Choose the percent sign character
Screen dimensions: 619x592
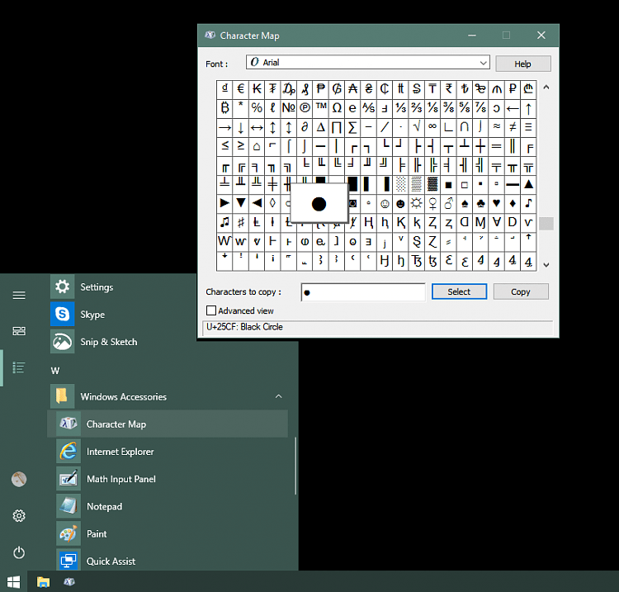(257, 108)
